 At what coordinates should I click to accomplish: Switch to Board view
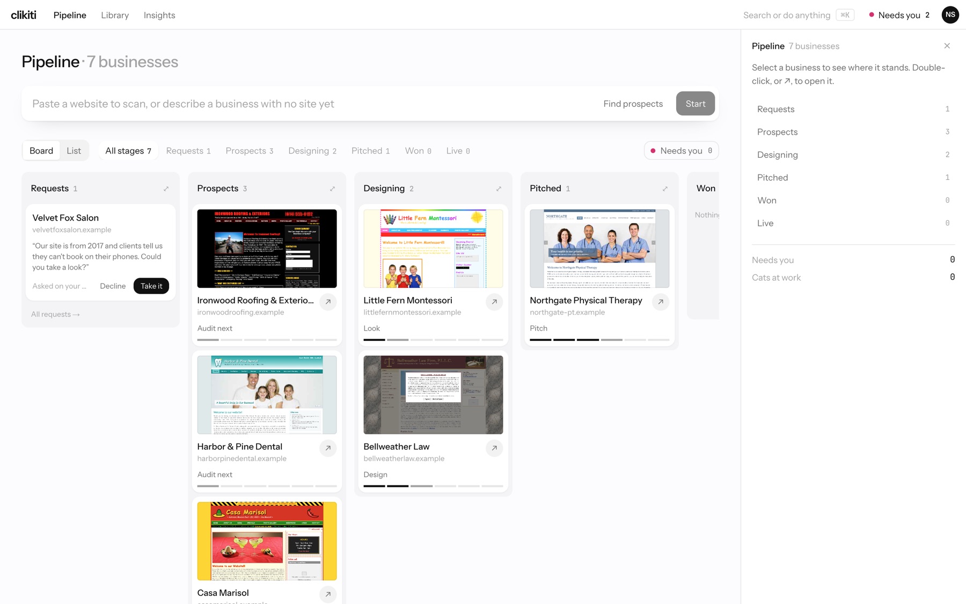(x=41, y=151)
